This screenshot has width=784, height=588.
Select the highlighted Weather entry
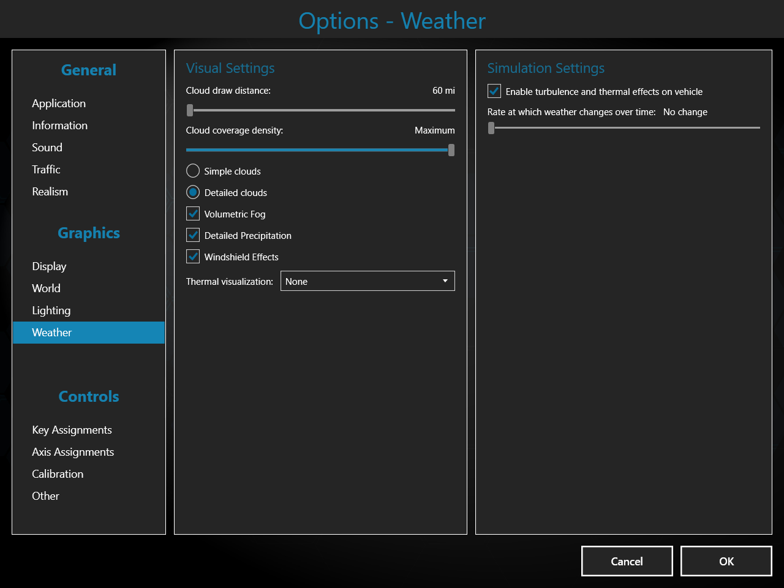(89, 333)
